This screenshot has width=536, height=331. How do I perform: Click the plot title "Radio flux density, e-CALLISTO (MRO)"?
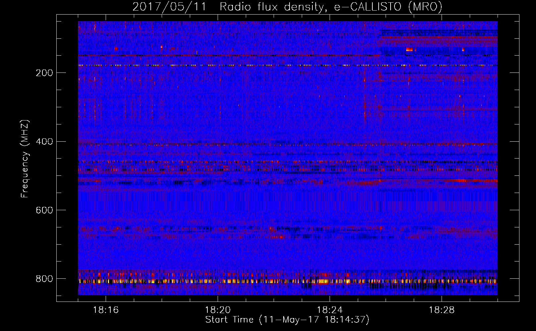pyautogui.click(x=331, y=7)
